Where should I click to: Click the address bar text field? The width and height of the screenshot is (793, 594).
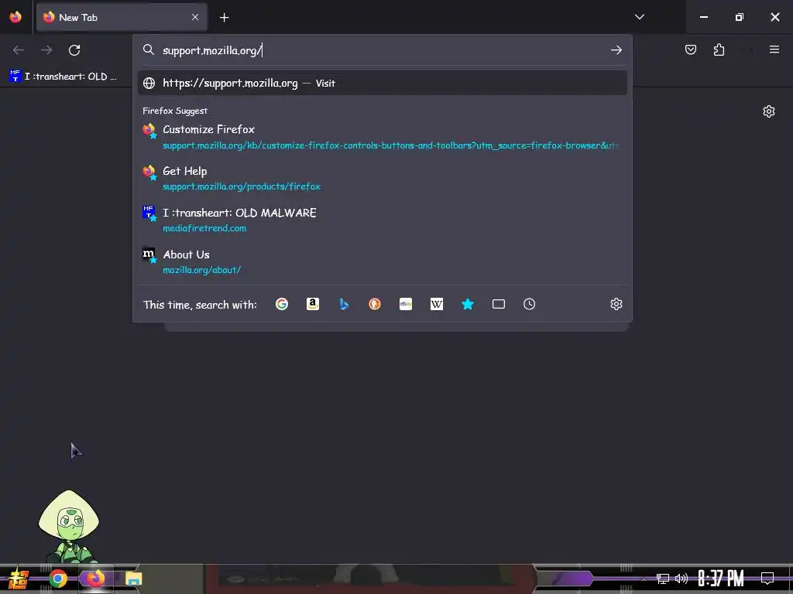383,50
